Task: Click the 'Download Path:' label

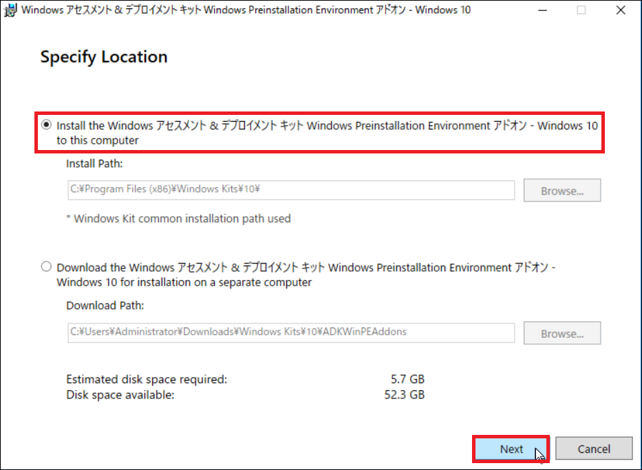Action: coord(105,306)
